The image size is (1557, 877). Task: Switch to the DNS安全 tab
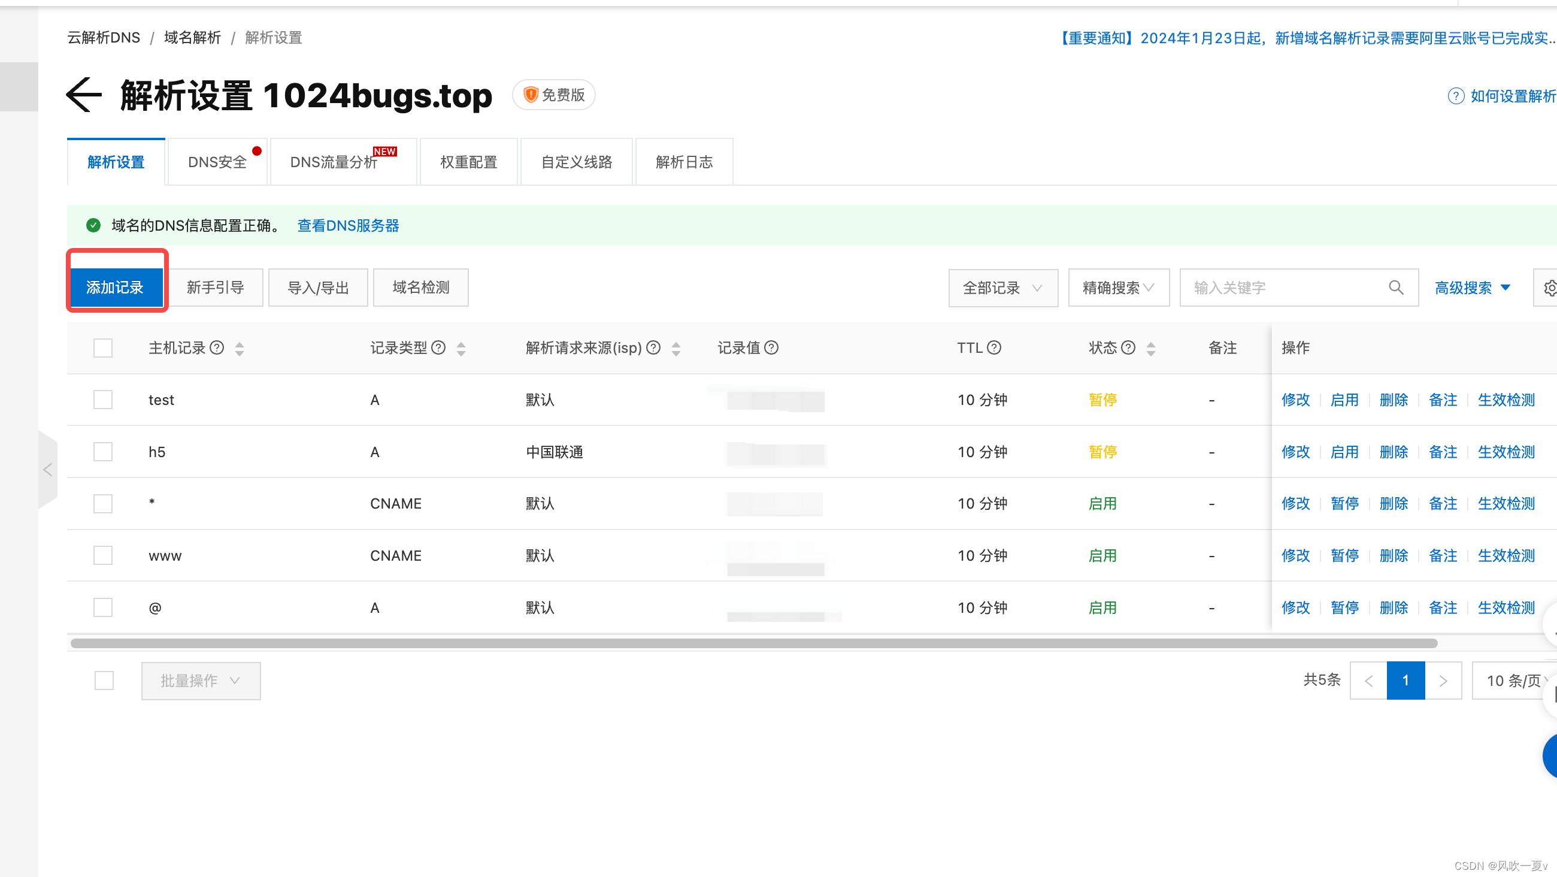[x=217, y=162]
